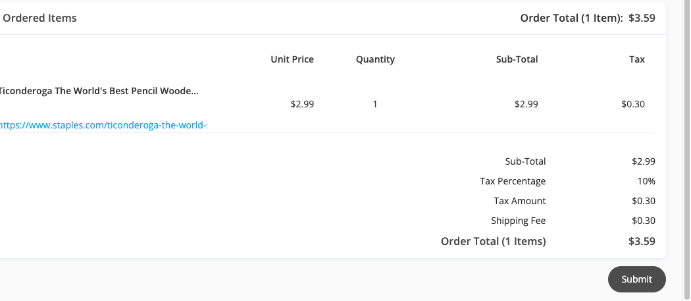Select the Ticonderoga pencil product name
The image size is (691, 301).
pyautogui.click(x=99, y=91)
